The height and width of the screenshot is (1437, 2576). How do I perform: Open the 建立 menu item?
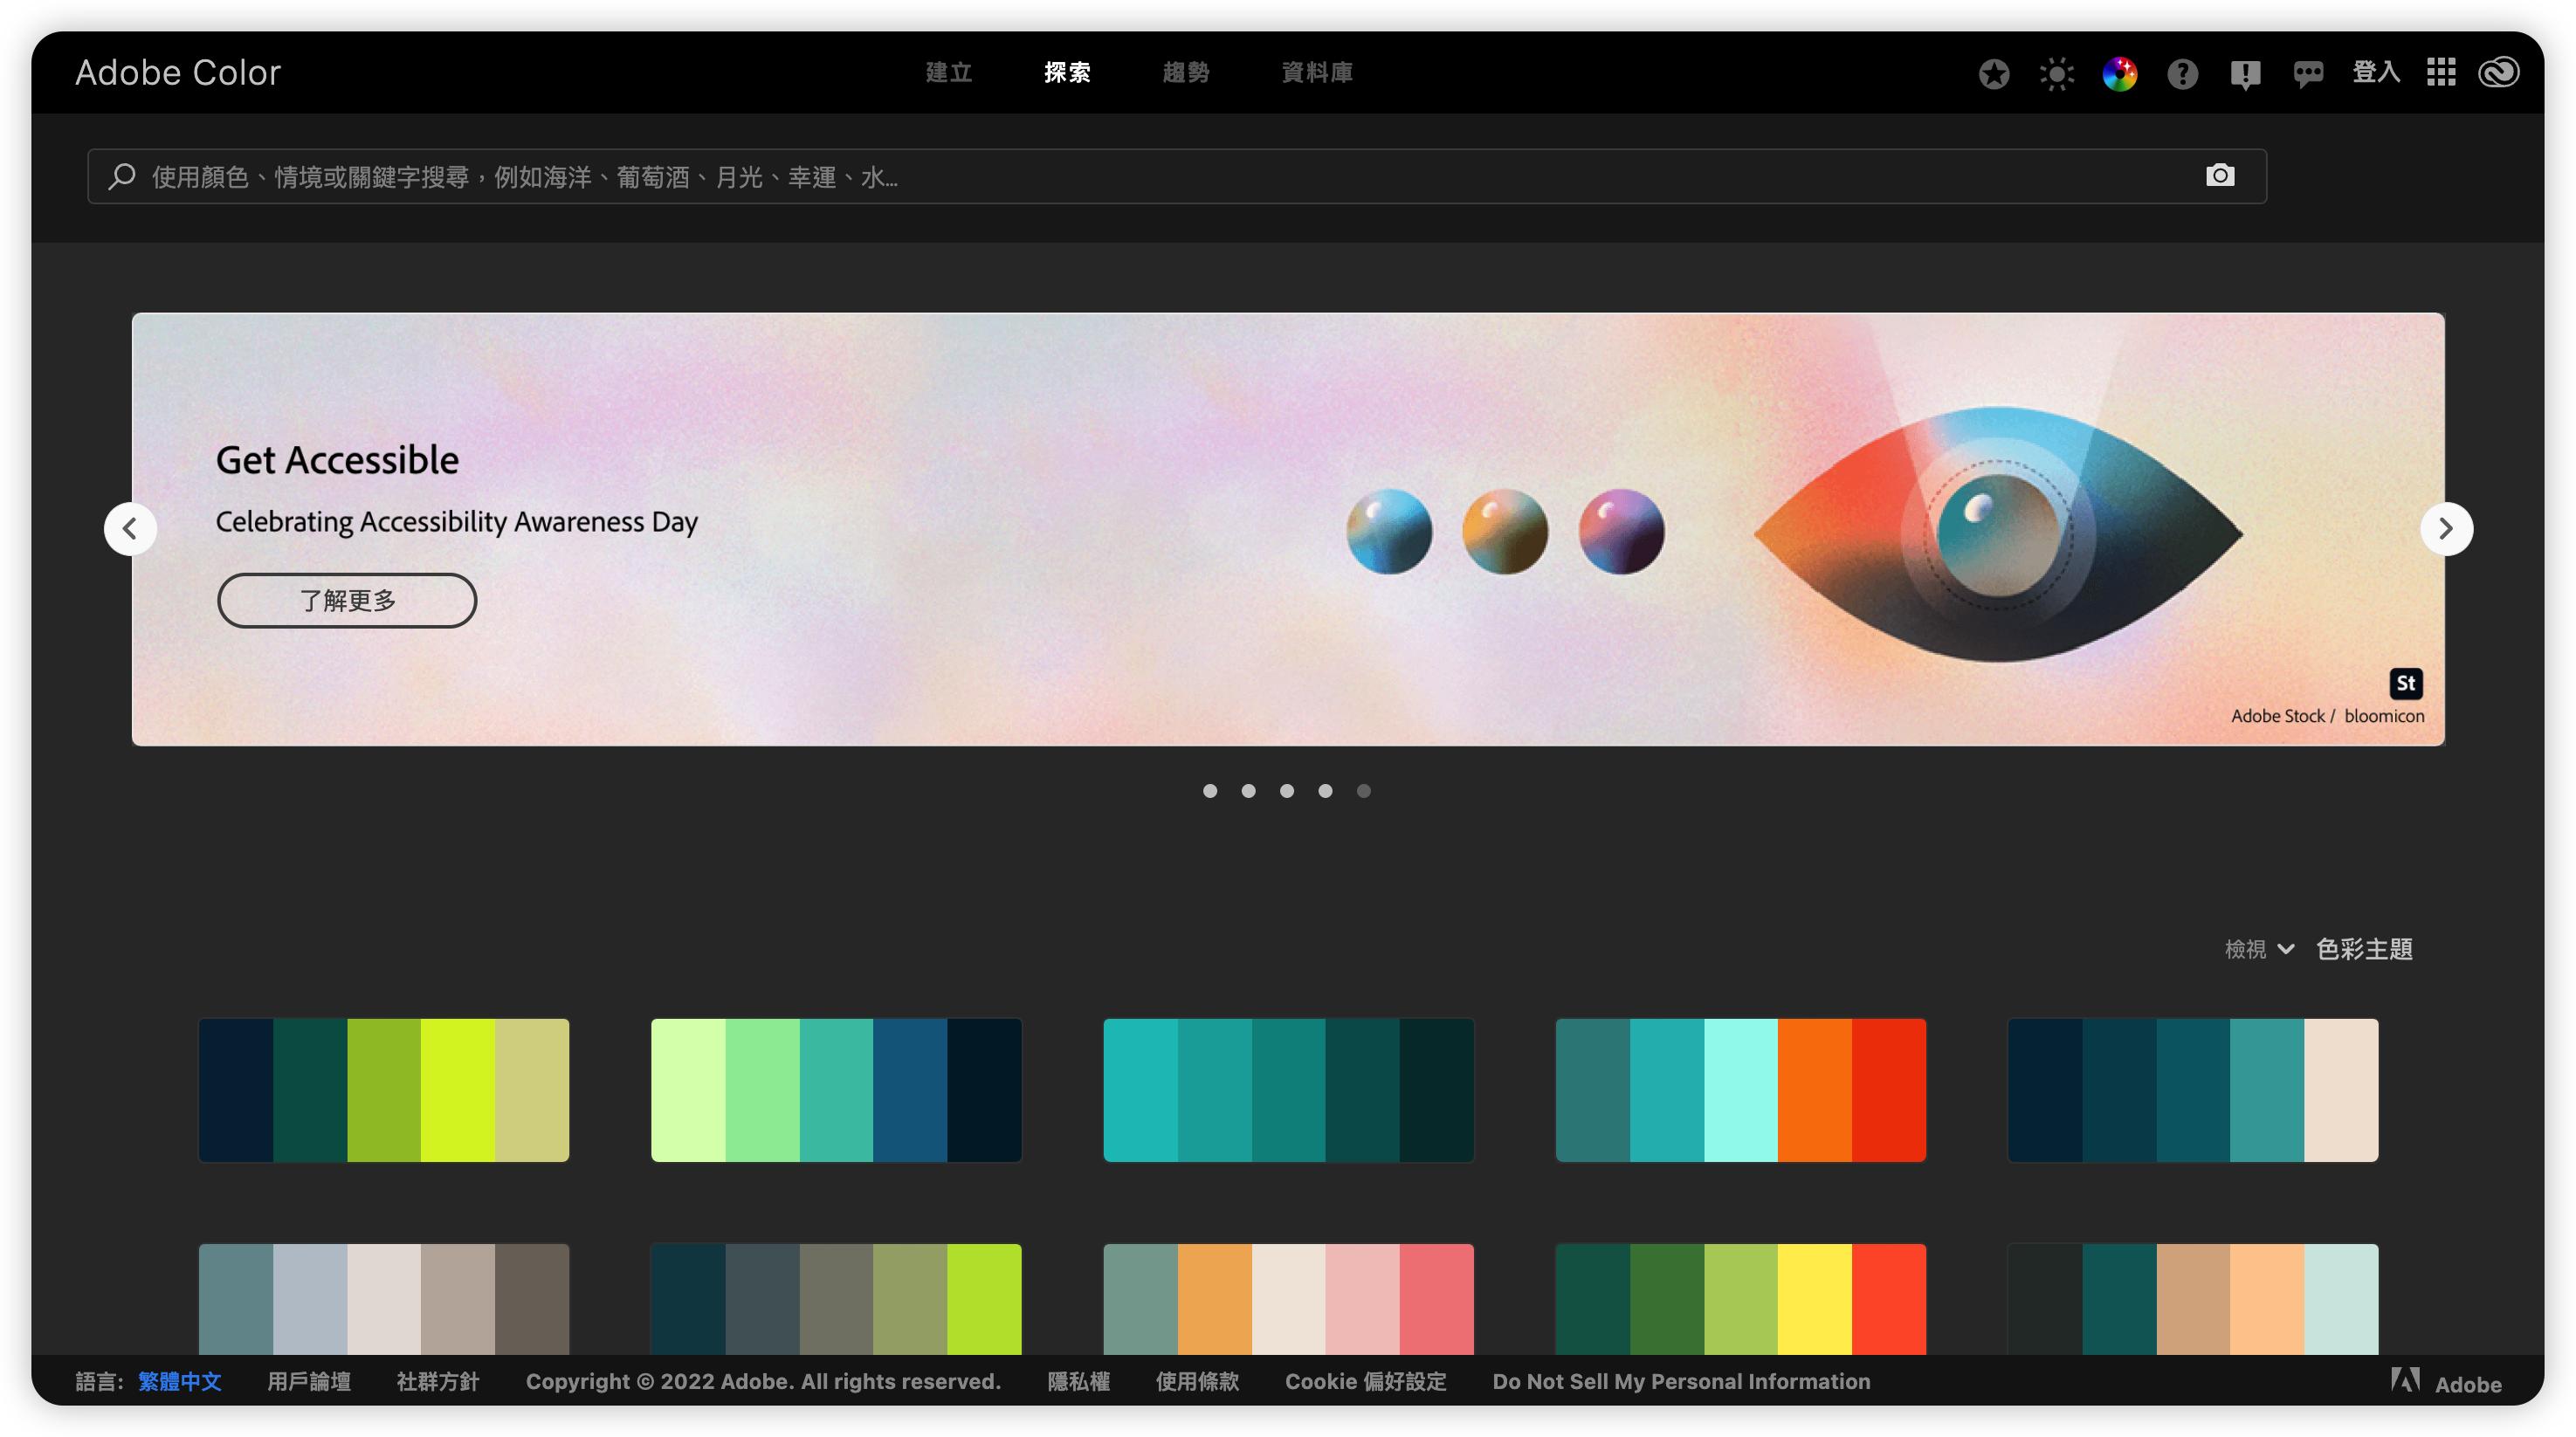pyautogui.click(x=948, y=72)
